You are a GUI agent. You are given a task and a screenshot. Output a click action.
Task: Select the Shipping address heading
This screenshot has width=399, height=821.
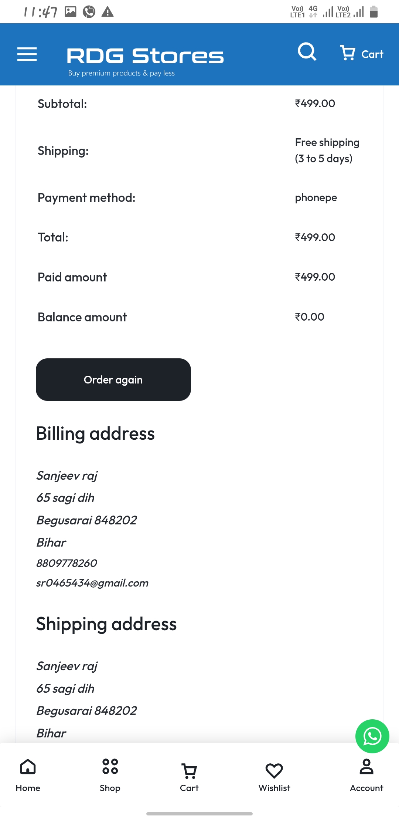coord(106,624)
